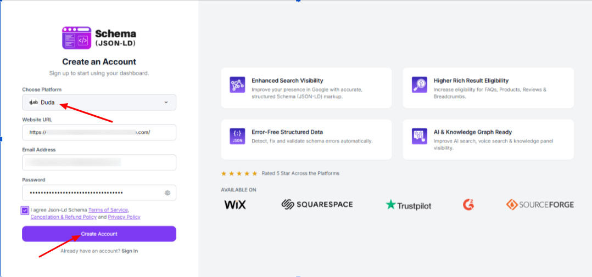Click the Enhanced Search Visibility icon
Image resolution: width=592 pixels, height=277 pixels.
point(237,84)
